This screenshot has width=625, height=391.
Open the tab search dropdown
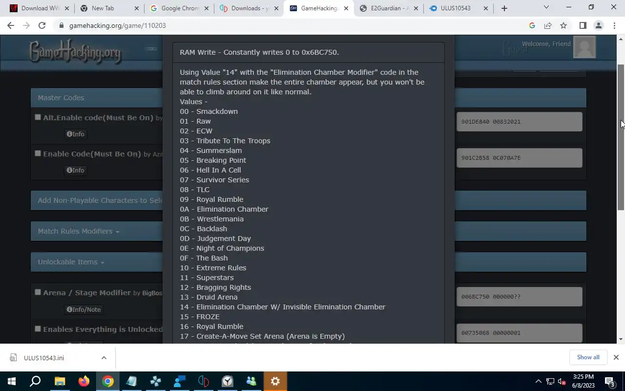(546, 7)
